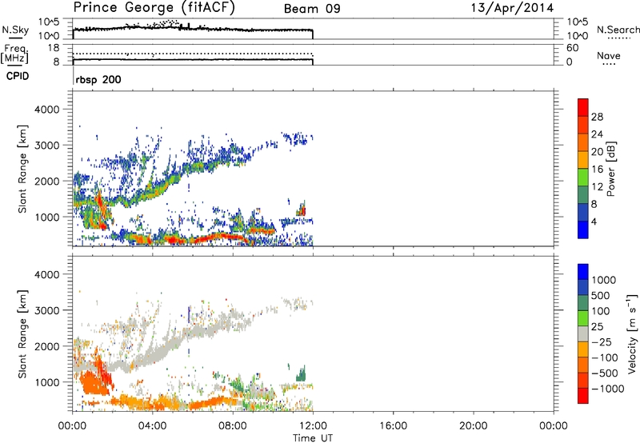Click the '28' label on Power color bar
640x443 pixels.
(x=597, y=117)
